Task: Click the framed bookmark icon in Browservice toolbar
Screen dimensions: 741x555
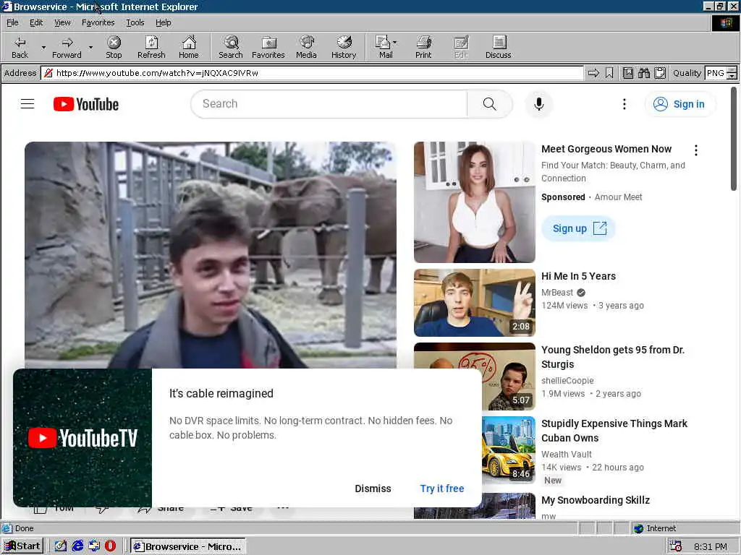Action: click(x=627, y=73)
